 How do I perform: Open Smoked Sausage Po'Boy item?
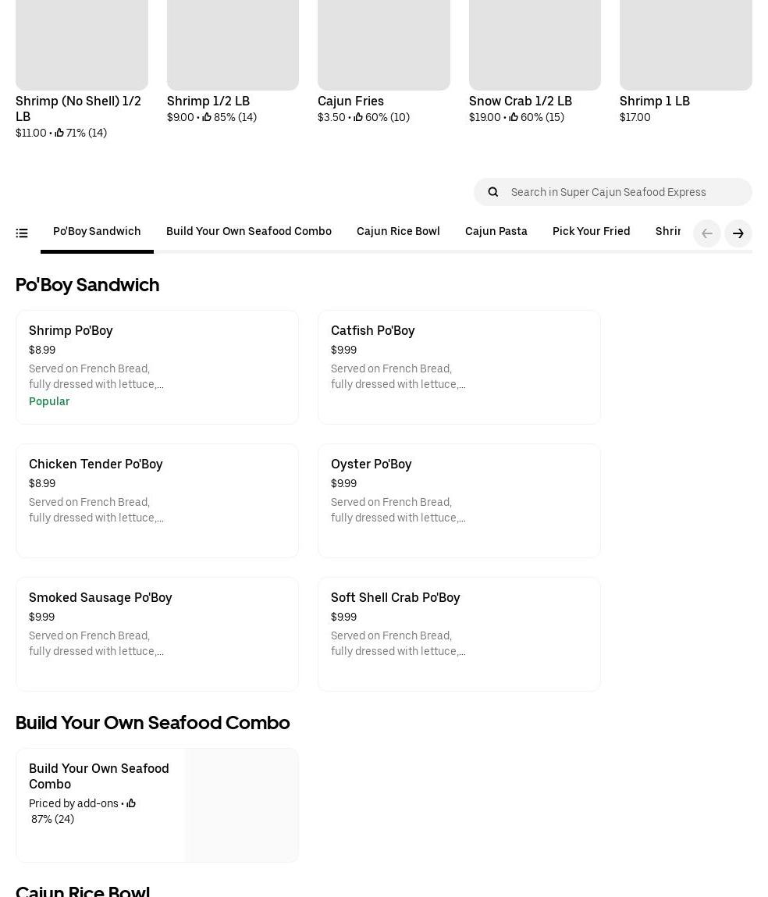click(157, 634)
